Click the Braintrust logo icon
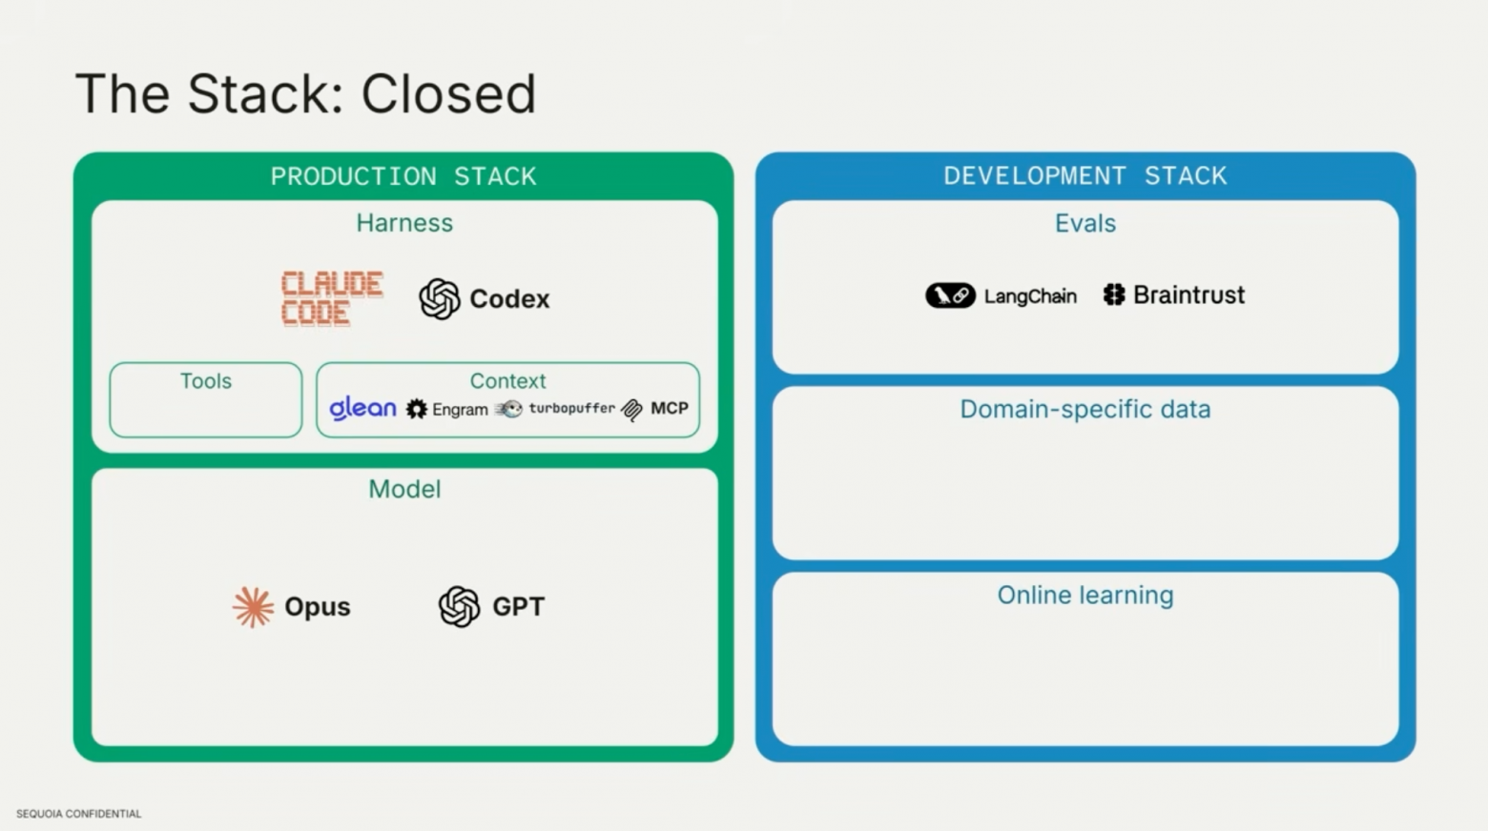Image resolution: width=1488 pixels, height=831 pixels. click(1114, 294)
